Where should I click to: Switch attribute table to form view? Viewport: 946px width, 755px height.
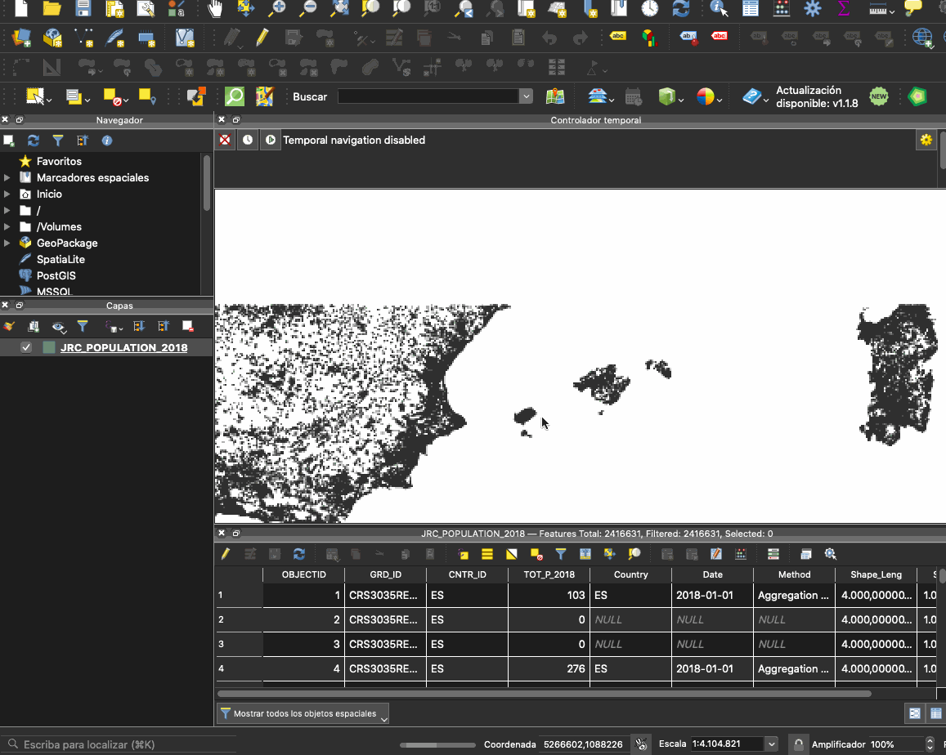click(x=915, y=713)
